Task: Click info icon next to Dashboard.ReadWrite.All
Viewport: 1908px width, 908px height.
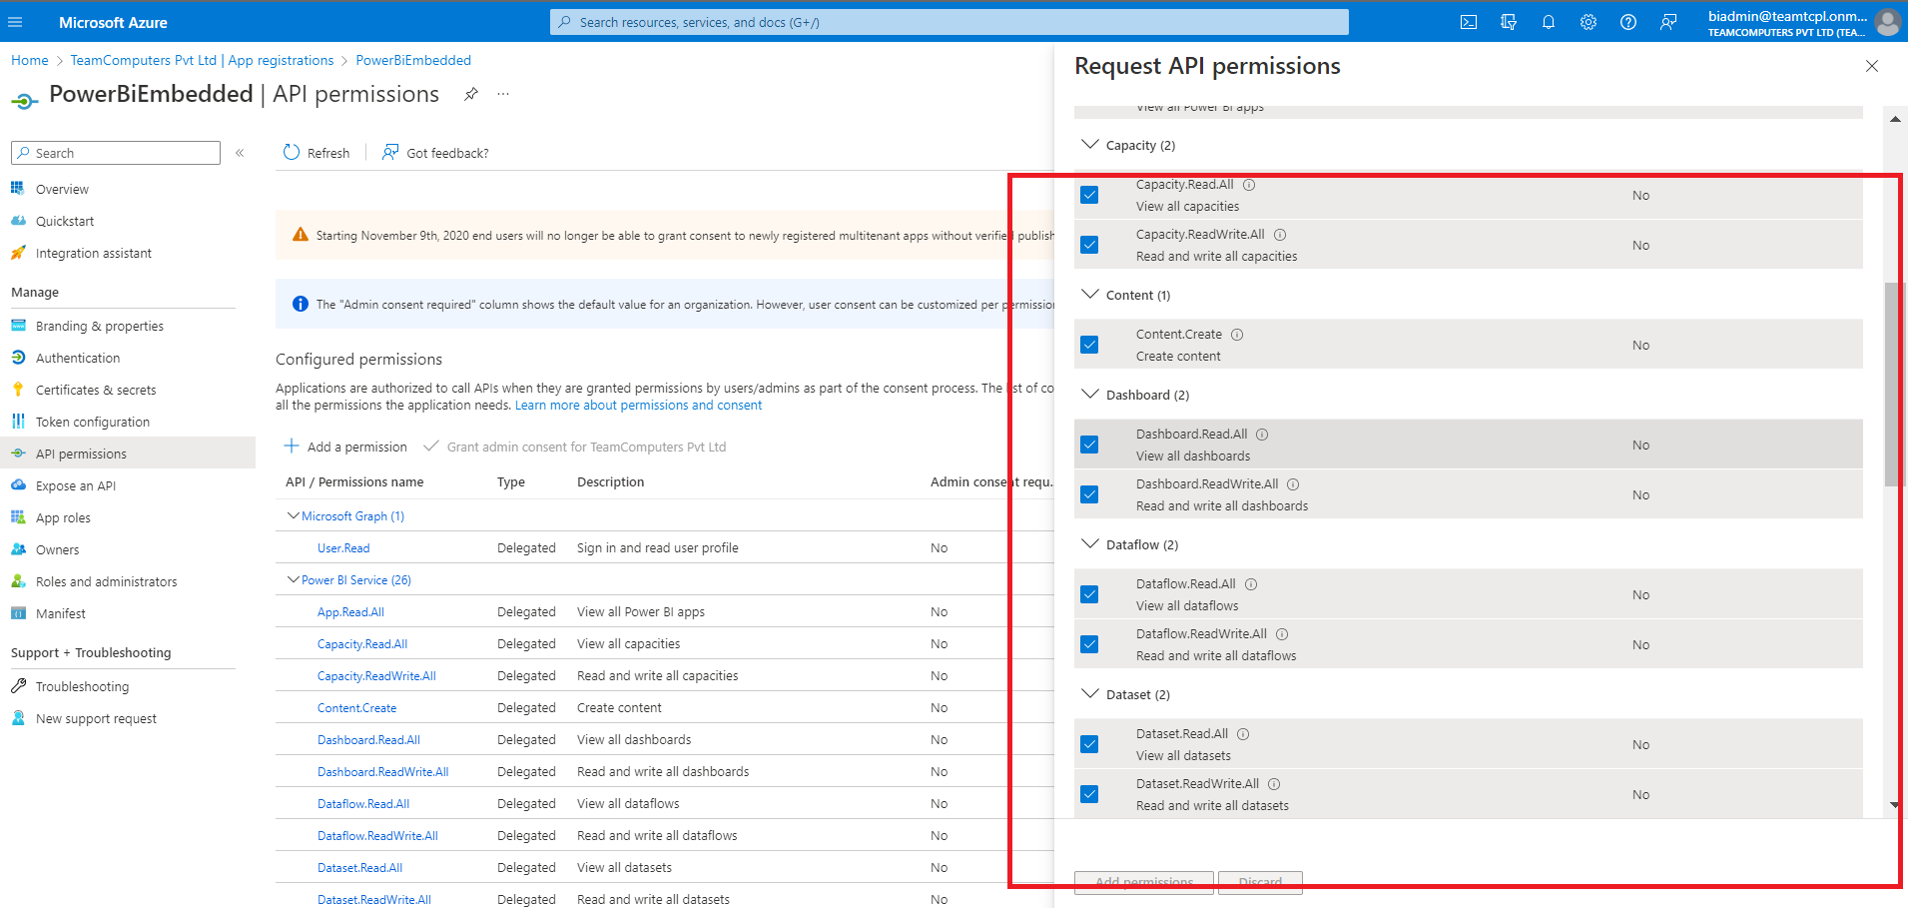Action: click(x=1293, y=484)
